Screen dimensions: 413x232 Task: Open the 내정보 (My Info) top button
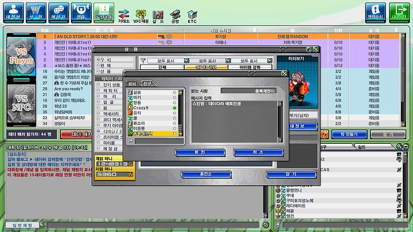pyautogui.click(x=13, y=13)
